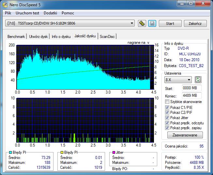The image size is (213, 175).
Task: Click the disc type value DVD-R
Action: 183,48
